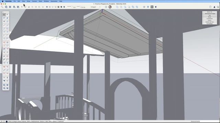This screenshot has height=123, width=220.
Task: Toggle Back Edges style
Action: [x=50, y=7]
